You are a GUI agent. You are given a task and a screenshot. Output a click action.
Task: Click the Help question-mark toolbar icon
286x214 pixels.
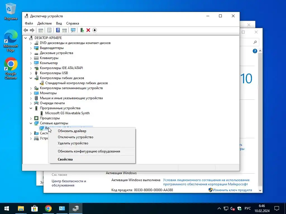click(58, 30)
